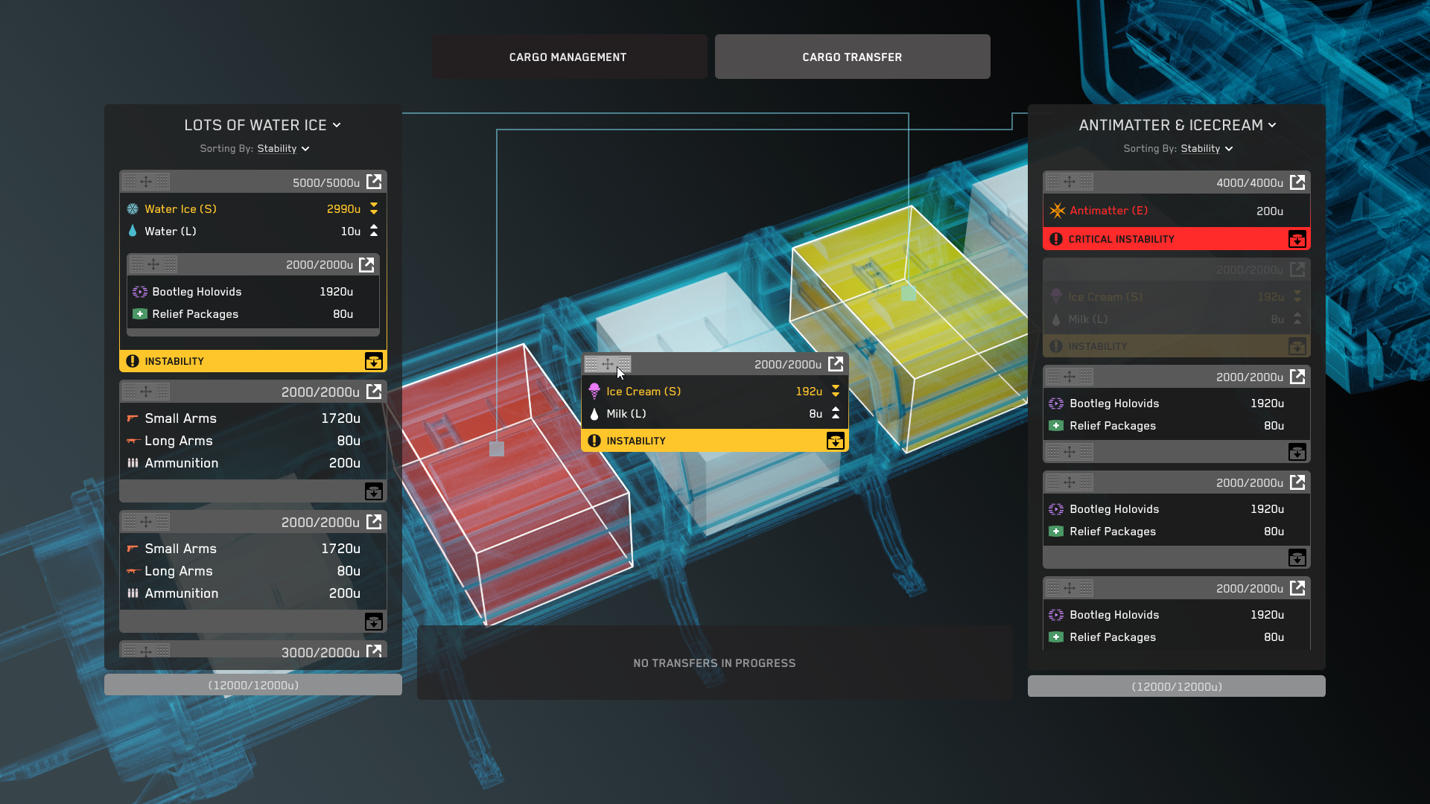
Task: Click download icon on the yellow Instability bar at left
Action: coord(373,361)
